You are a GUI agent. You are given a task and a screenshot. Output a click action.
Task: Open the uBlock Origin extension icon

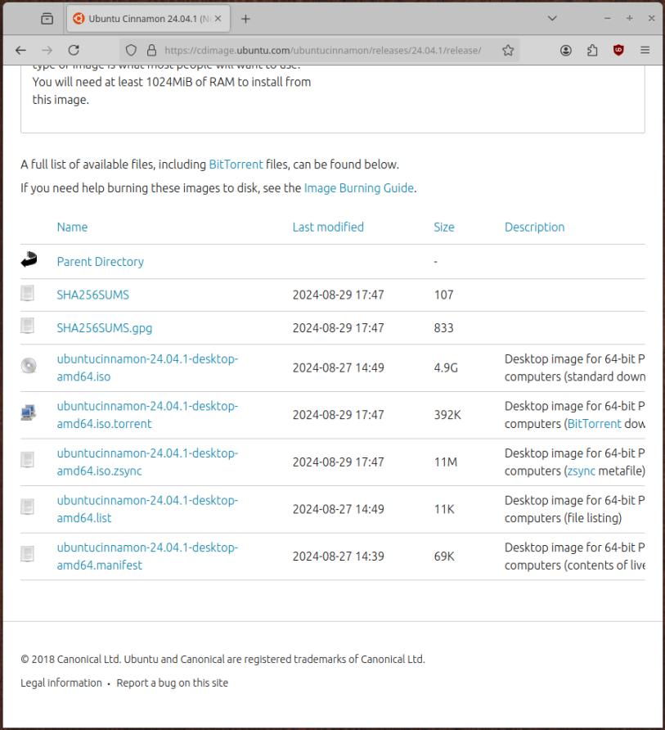618,50
